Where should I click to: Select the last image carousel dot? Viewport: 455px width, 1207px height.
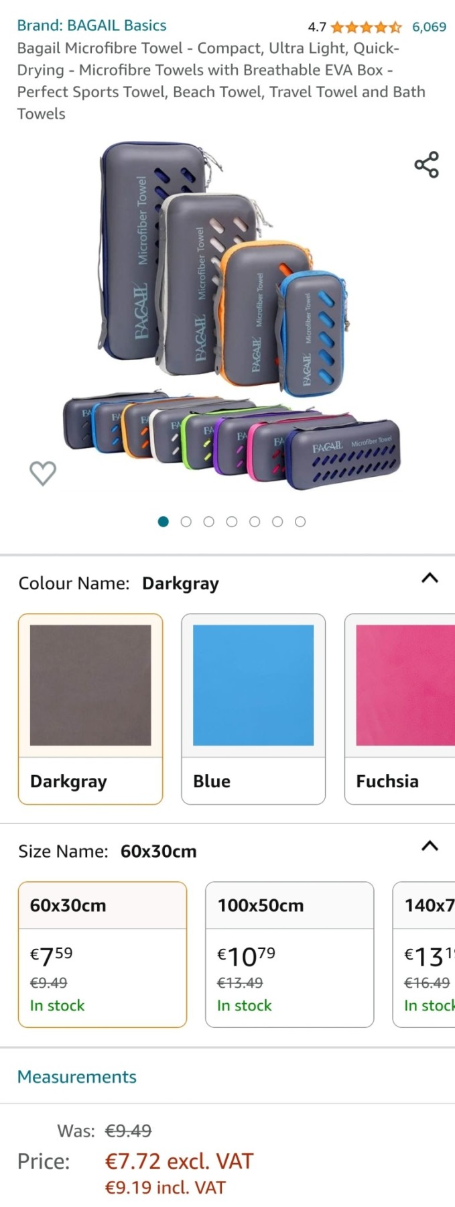coord(300,522)
